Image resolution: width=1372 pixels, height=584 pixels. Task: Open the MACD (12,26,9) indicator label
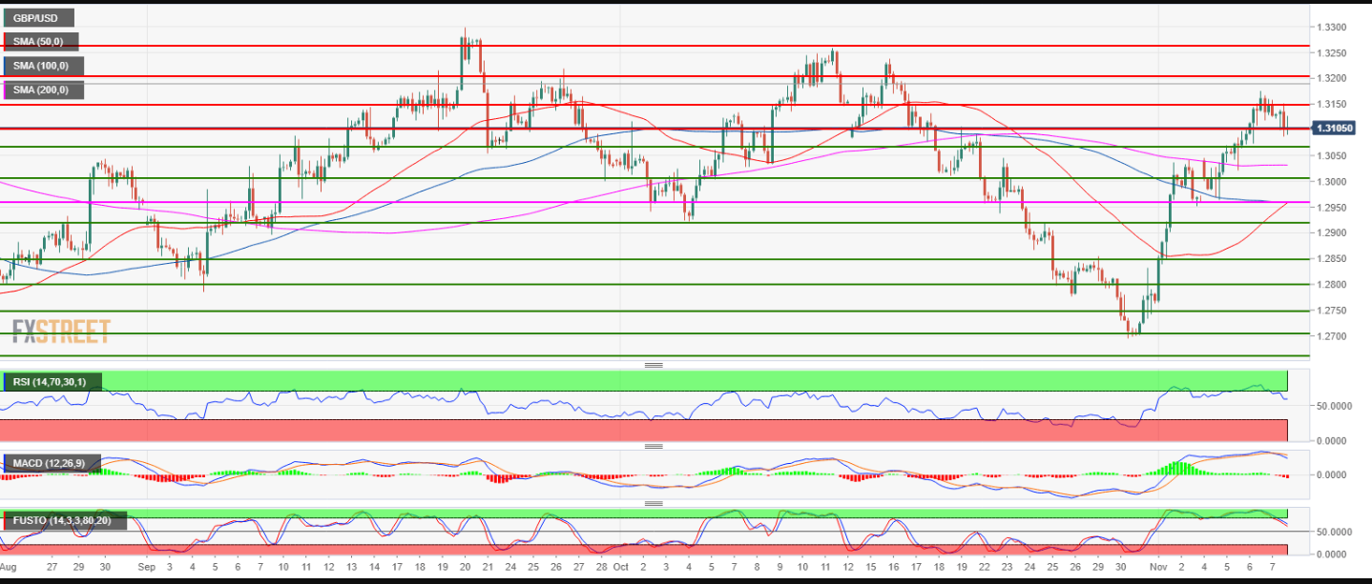(x=49, y=464)
